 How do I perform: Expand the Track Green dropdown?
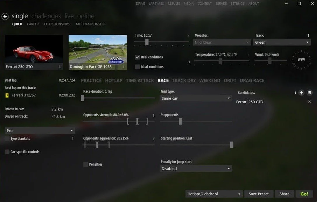[x=282, y=42]
